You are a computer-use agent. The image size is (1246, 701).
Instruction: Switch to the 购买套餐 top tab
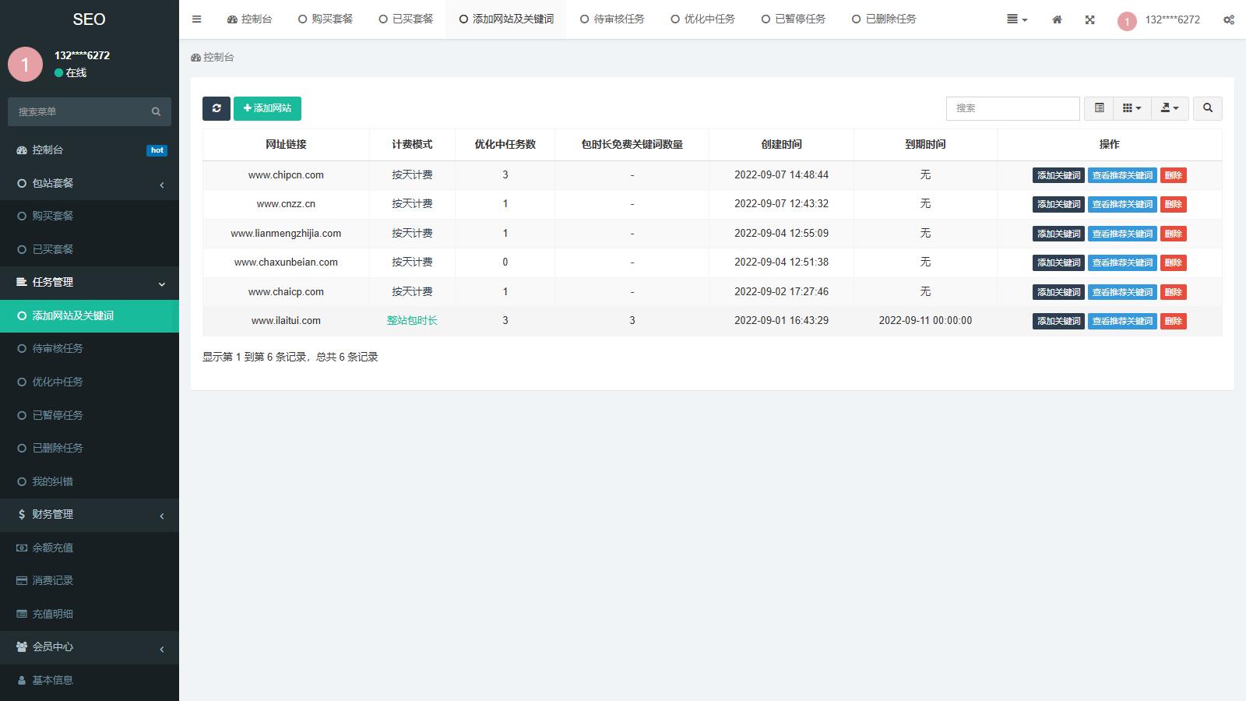(325, 19)
